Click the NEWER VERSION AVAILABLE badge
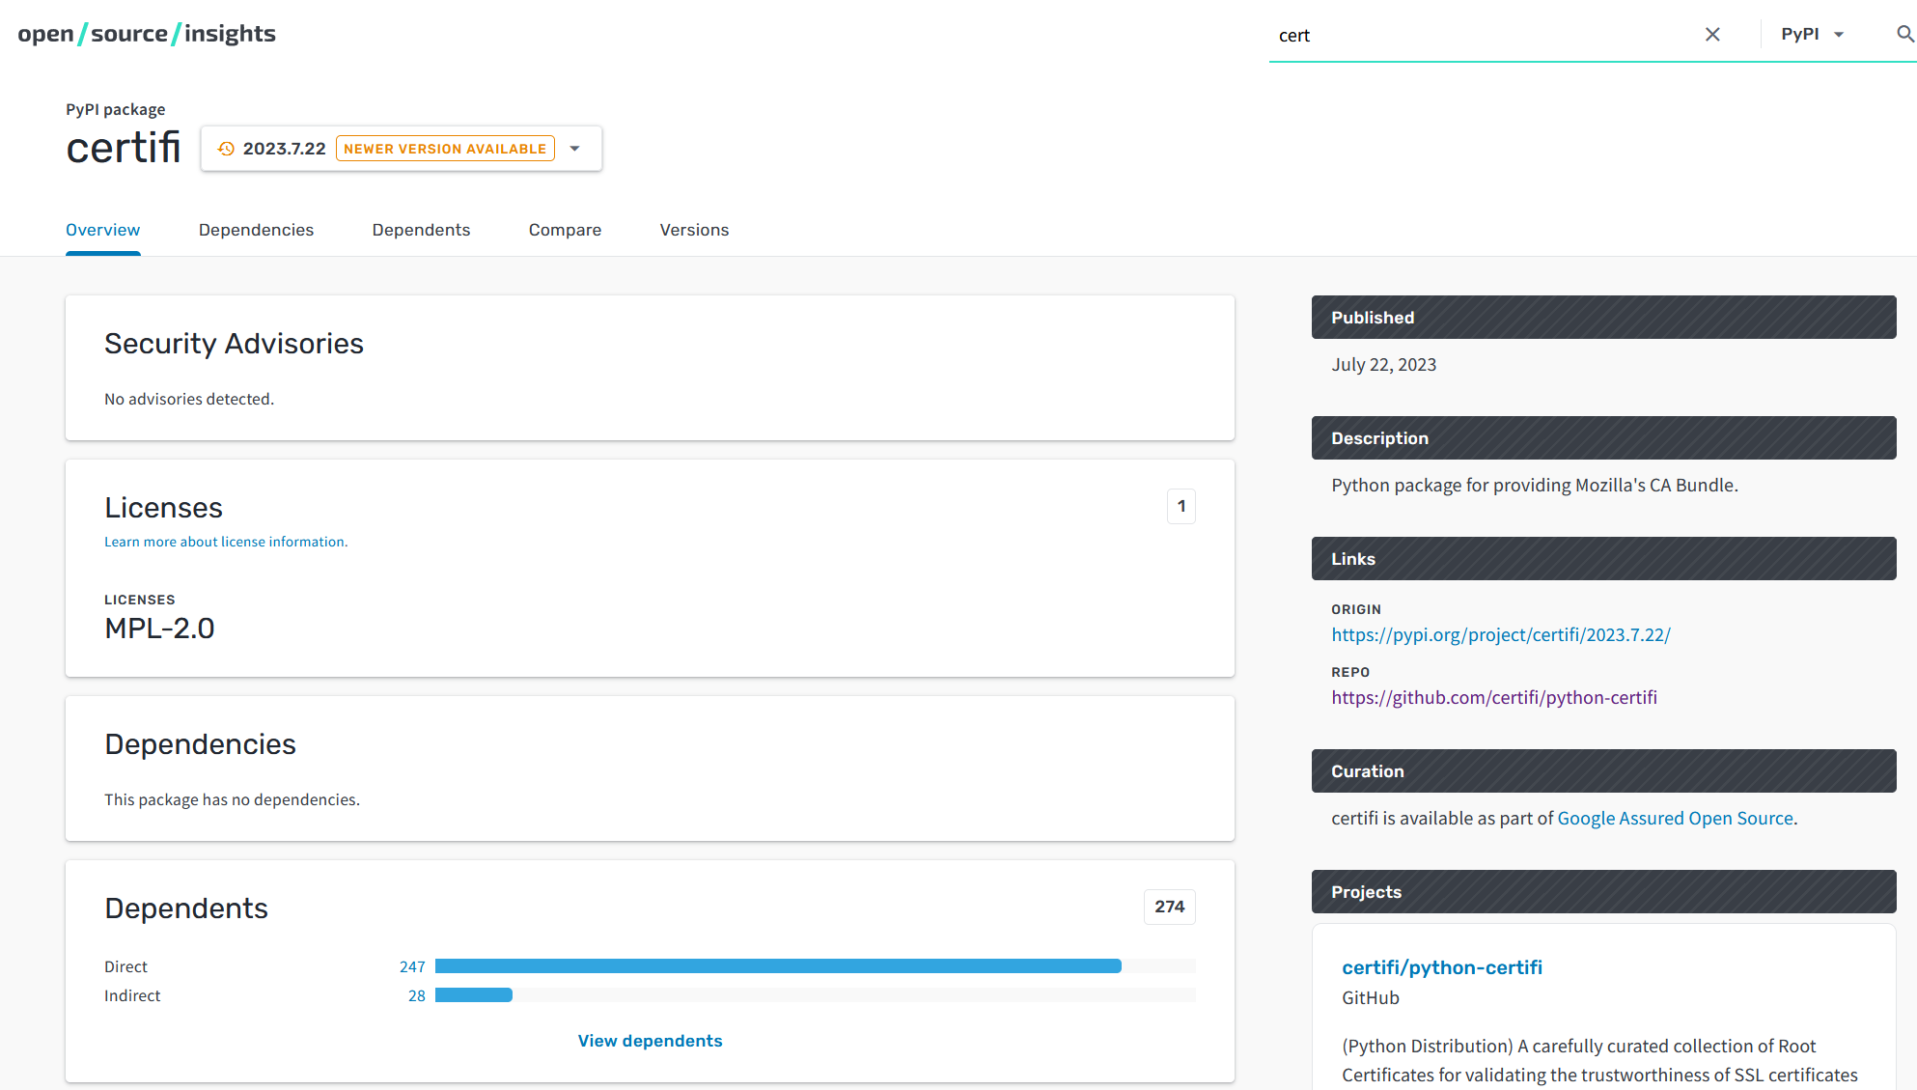This screenshot has height=1090, width=1917. 445,148
